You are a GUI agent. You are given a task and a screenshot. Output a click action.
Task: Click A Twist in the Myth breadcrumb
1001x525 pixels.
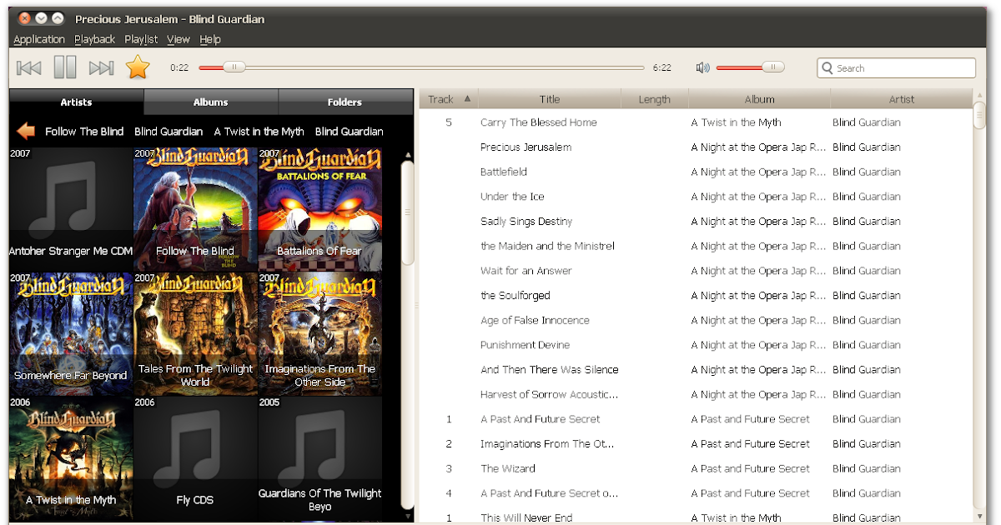pyautogui.click(x=259, y=131)
